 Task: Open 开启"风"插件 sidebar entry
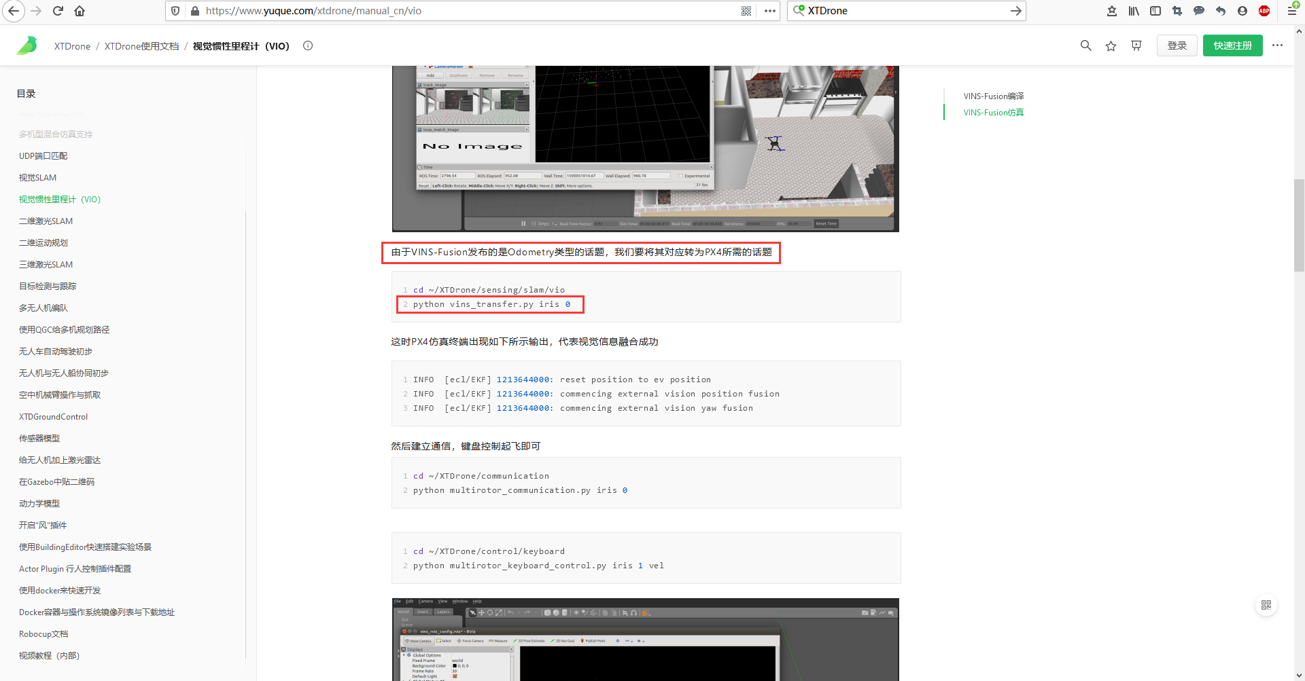(x=43, y=526)
